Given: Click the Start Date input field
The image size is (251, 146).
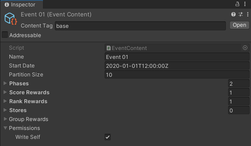Looking at the screenshot, I should click(177, 66).
